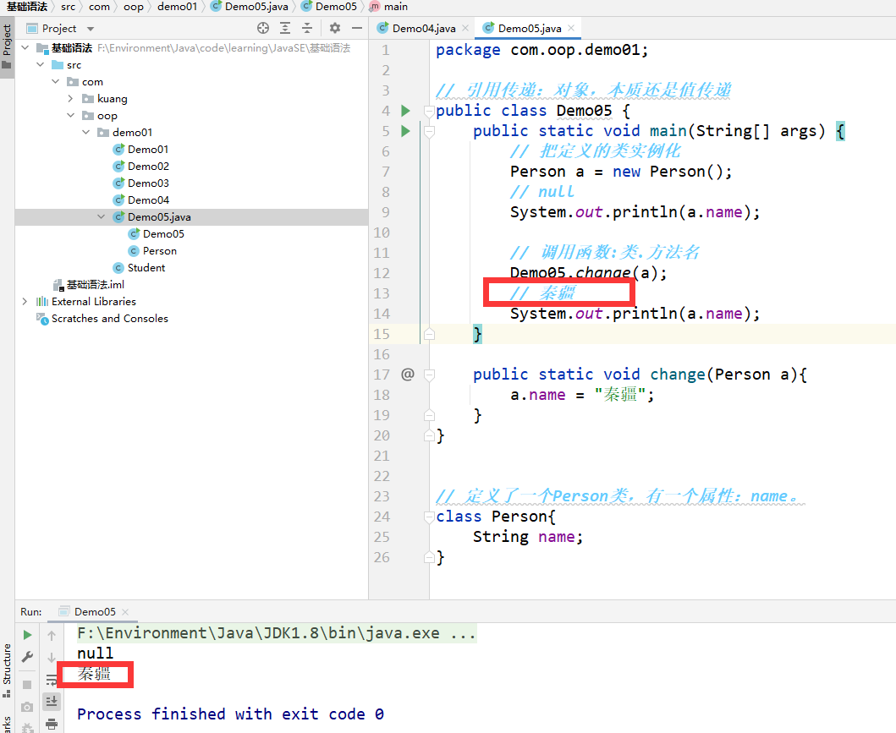Fold the Person class on line 24
The image size is (896, 733).
429,517
